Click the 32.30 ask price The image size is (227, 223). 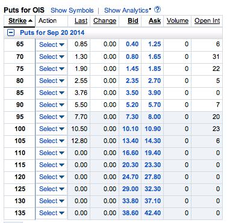click(x=153, y=189)
